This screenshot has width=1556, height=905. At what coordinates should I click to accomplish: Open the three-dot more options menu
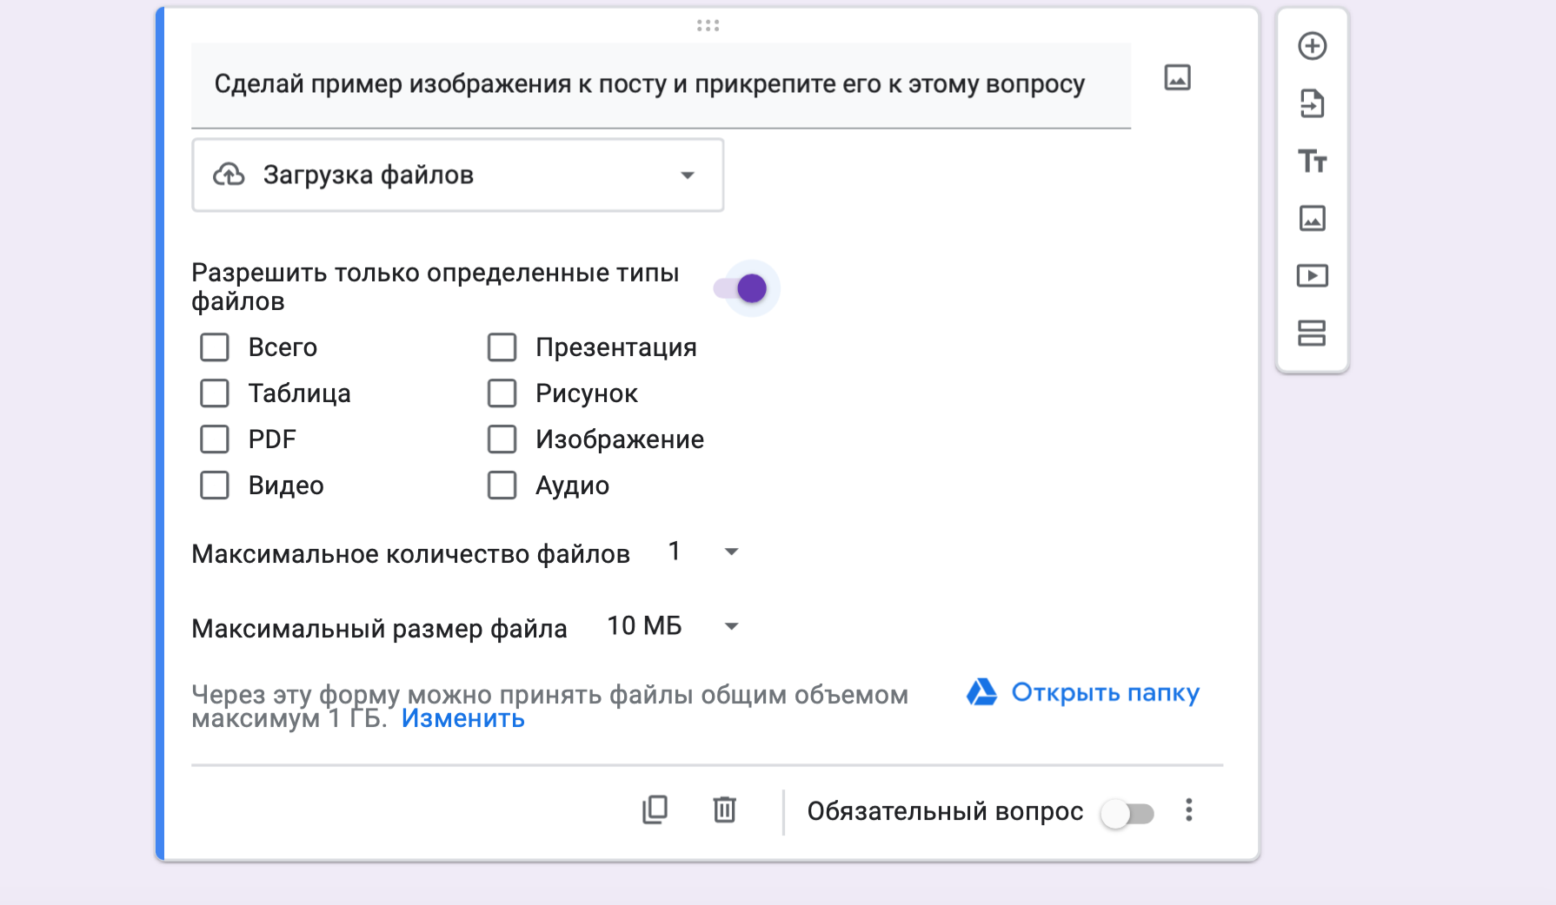(x=1188, y=810)
